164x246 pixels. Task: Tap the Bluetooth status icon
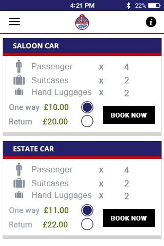[128, 5]
